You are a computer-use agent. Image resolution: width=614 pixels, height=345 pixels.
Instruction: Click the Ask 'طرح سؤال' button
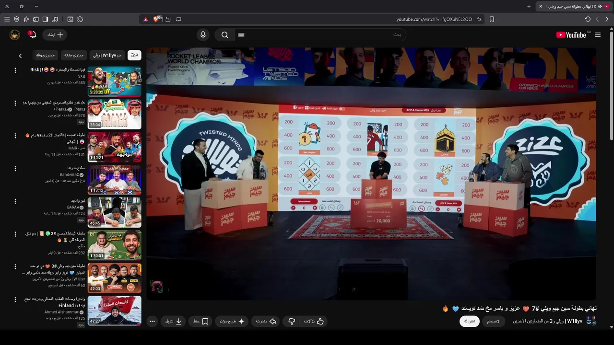coord(232,321)
